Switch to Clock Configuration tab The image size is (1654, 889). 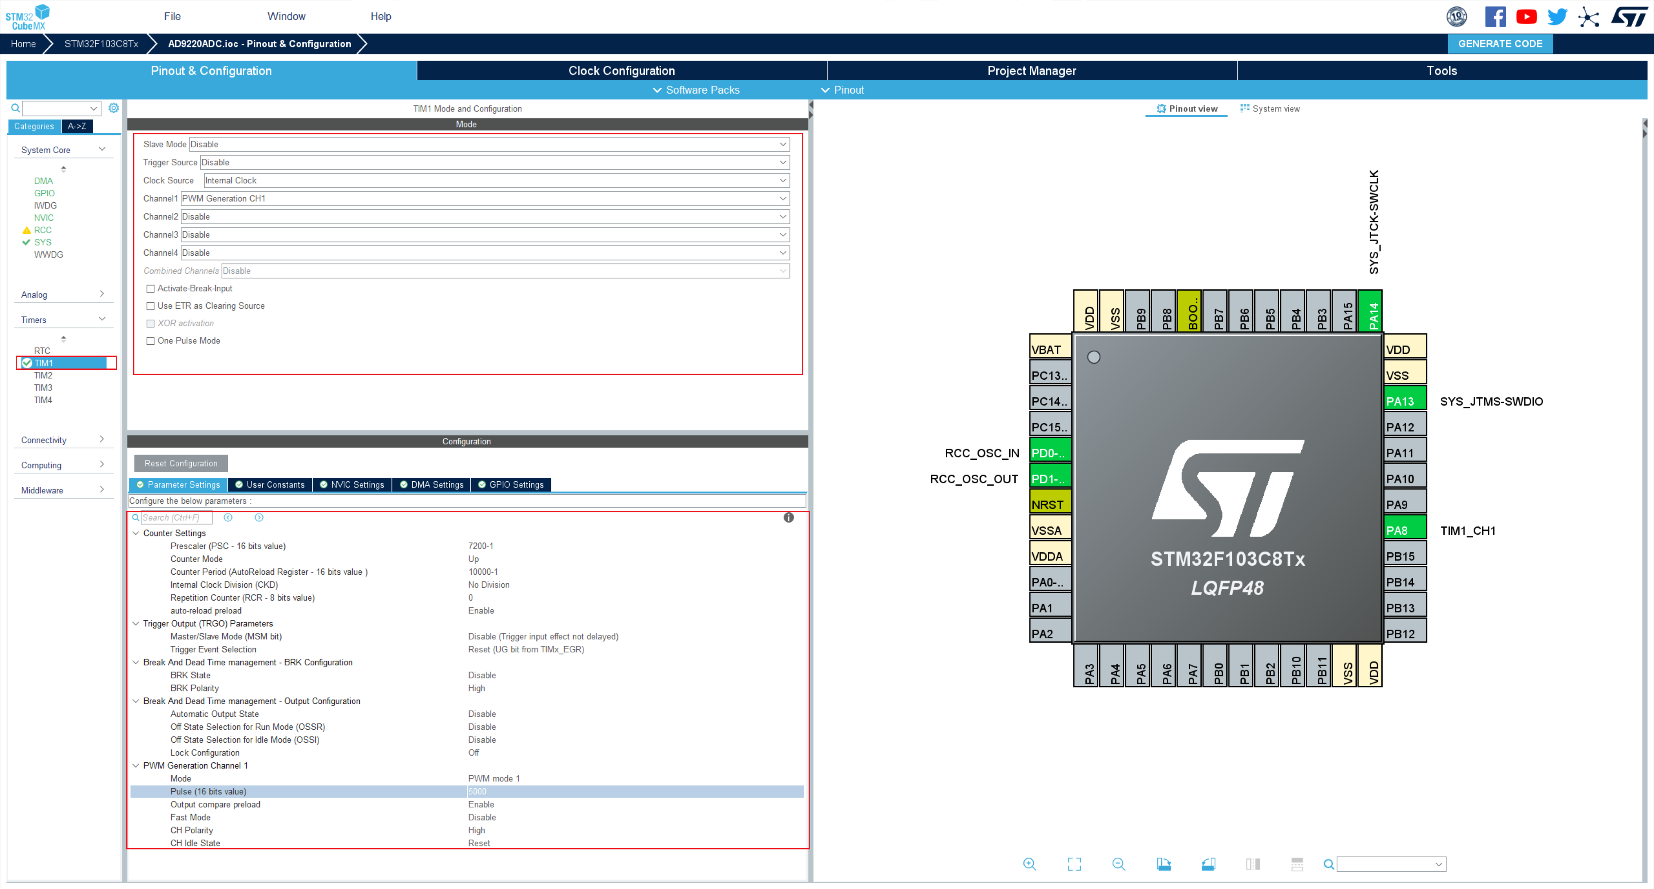[x=621, y=71]
